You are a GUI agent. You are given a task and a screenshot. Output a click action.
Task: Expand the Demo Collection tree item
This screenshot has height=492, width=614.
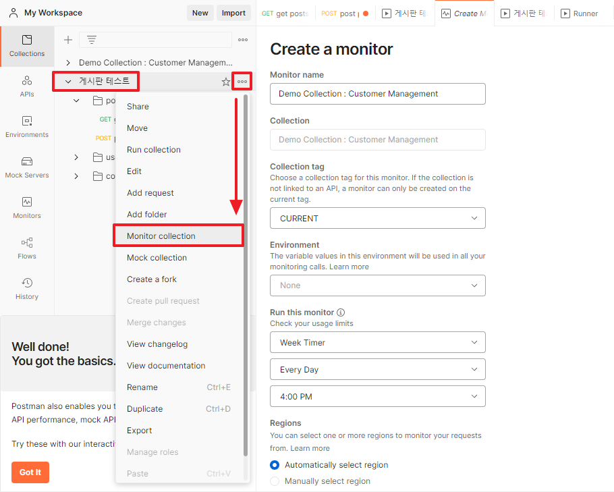tap(68, 63)
